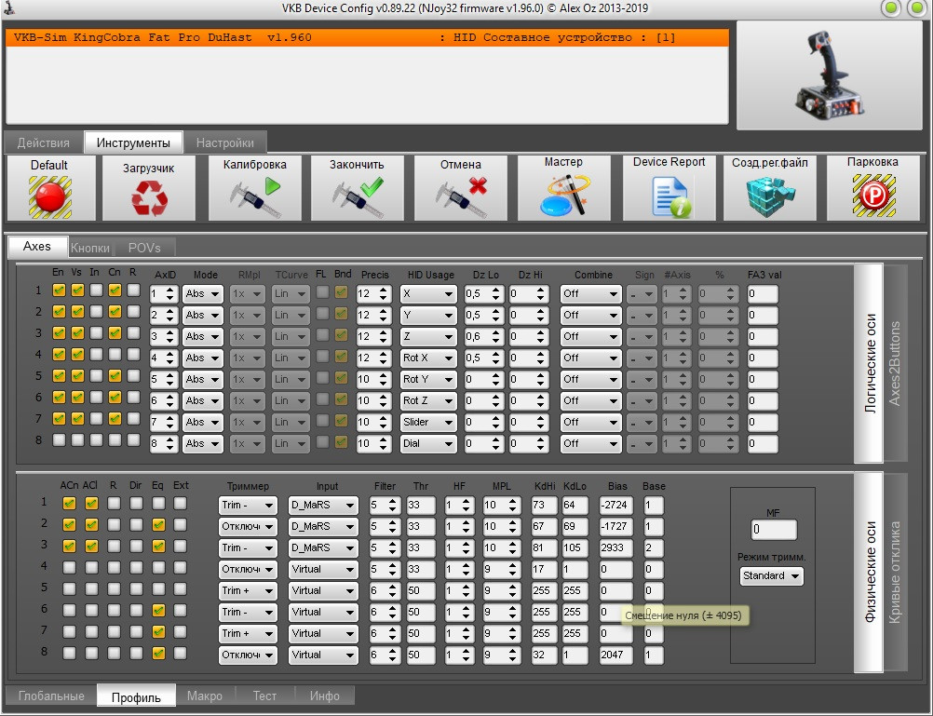Image resolution: width=933 pixels, height=716 pixels.
Task: Open the Кнопки tab
Action: pyautogui.click(x=89, y=248)
